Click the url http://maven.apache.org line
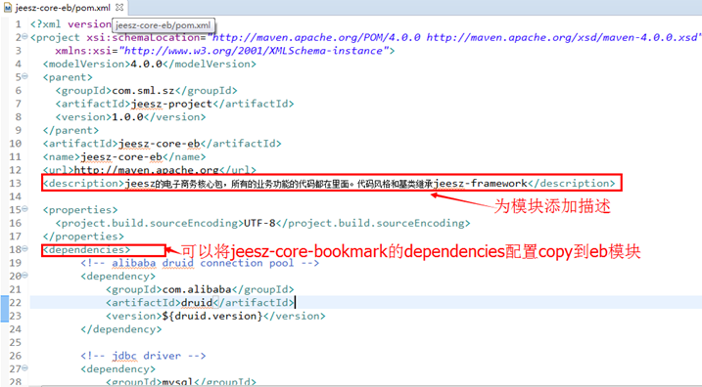This screenshot has width=702, height=387. tap(150, 170)
